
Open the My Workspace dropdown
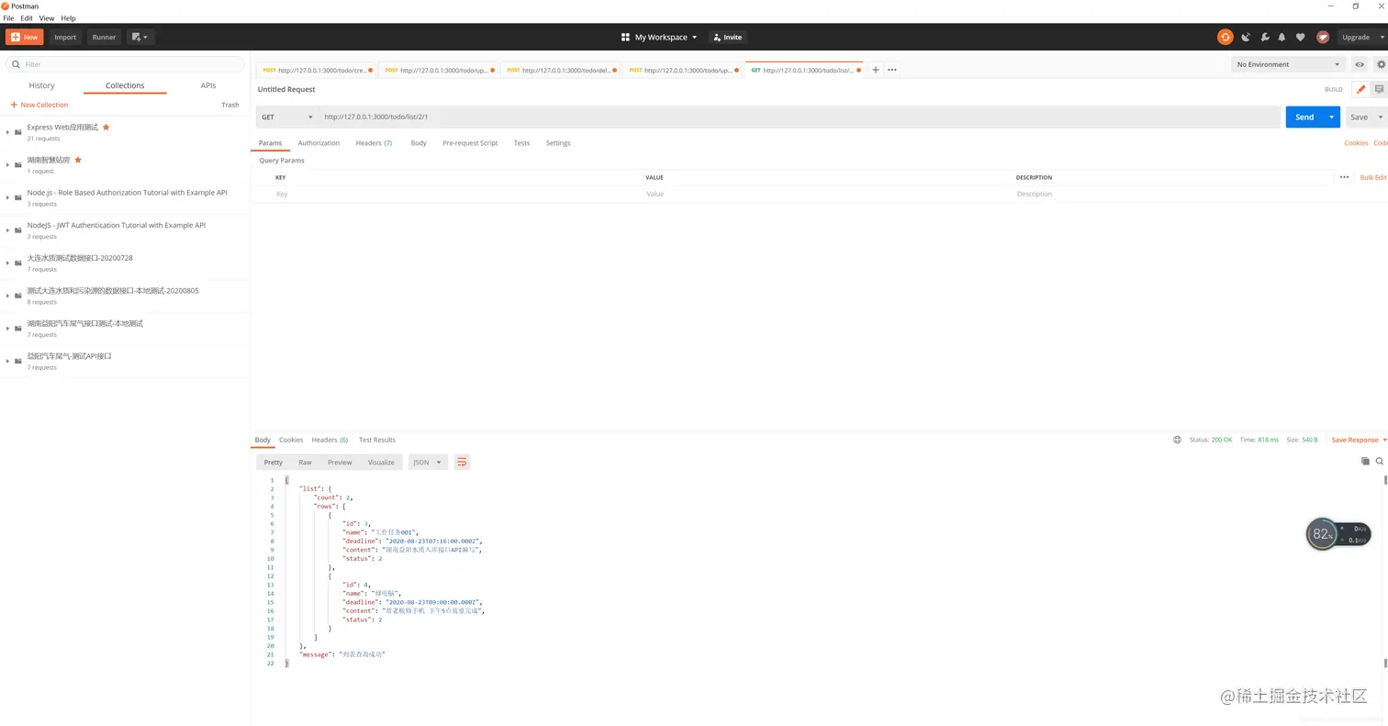pyautogui.click(x=659, y=37)
